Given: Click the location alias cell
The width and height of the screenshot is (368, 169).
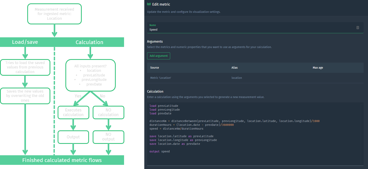Looking at the screenshot, I should click(x=237, y=78).
